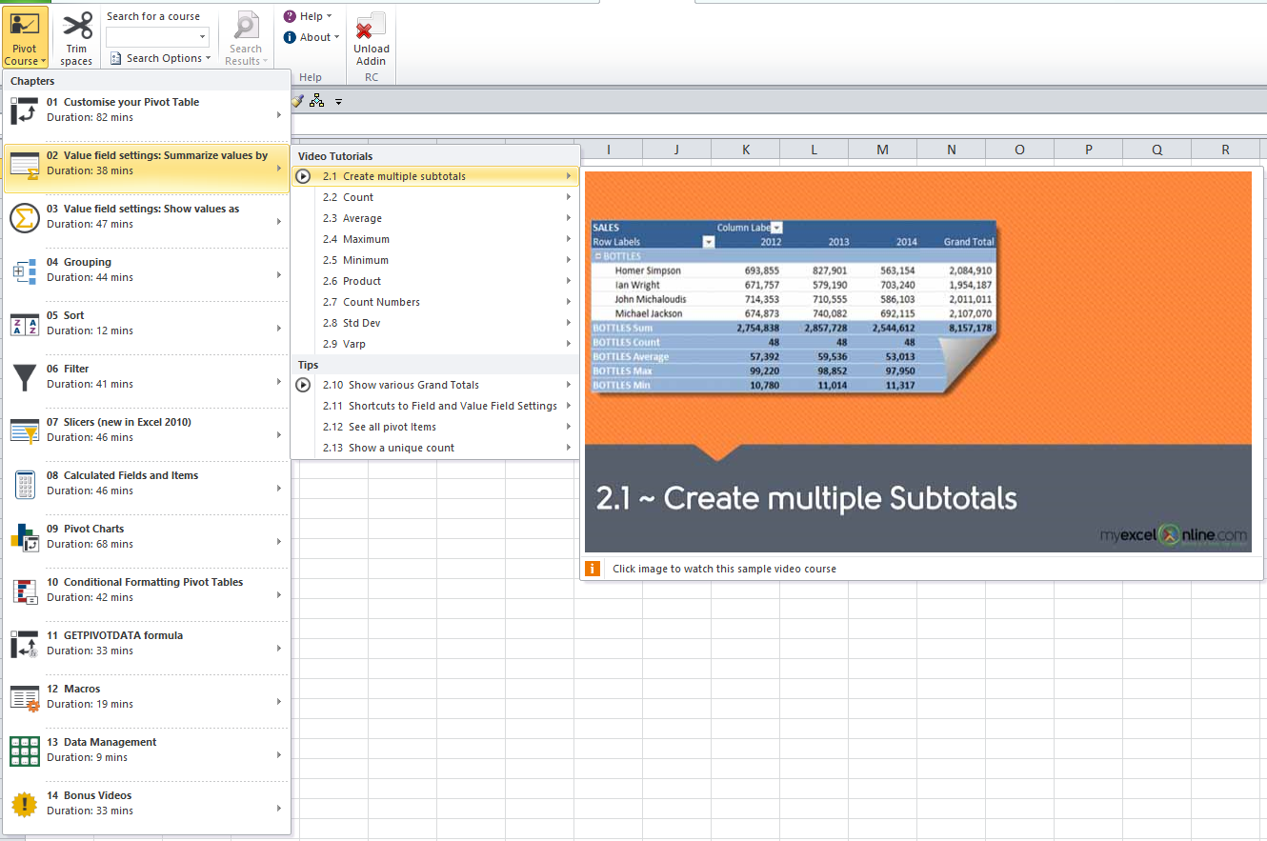Select 2.7 Count Numbers video tutorial
1267x841 pixels.
tap(434, 302)
